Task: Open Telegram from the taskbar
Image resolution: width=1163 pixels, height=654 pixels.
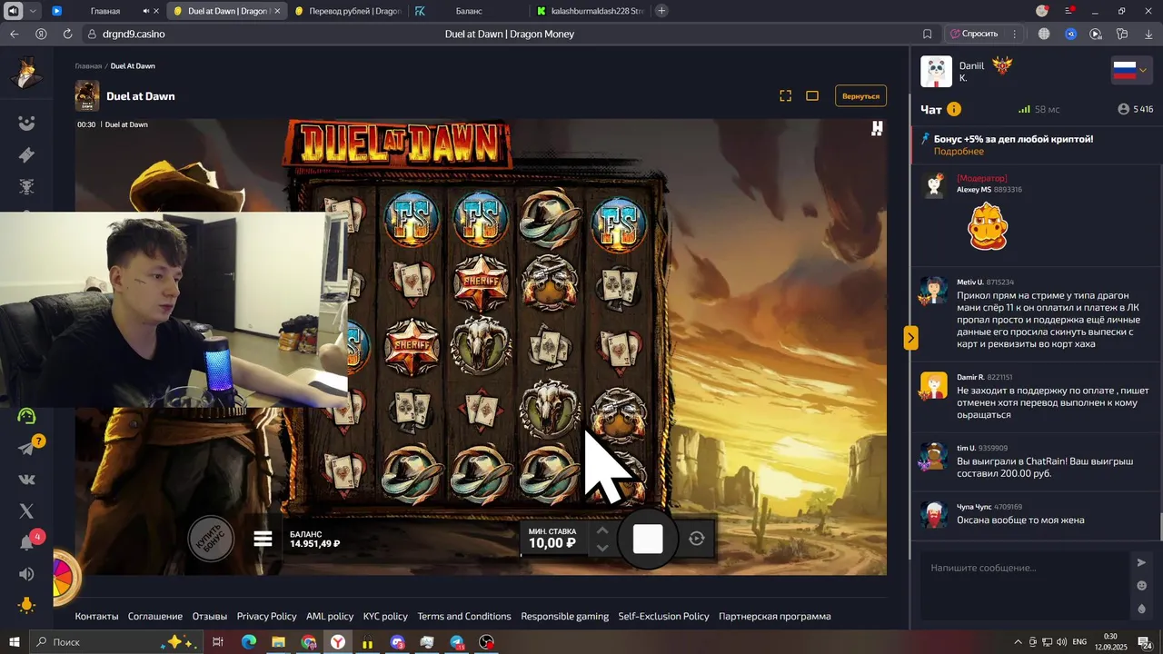Action: (457, 642)
